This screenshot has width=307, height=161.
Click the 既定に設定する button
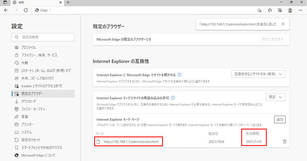point(273,39)
